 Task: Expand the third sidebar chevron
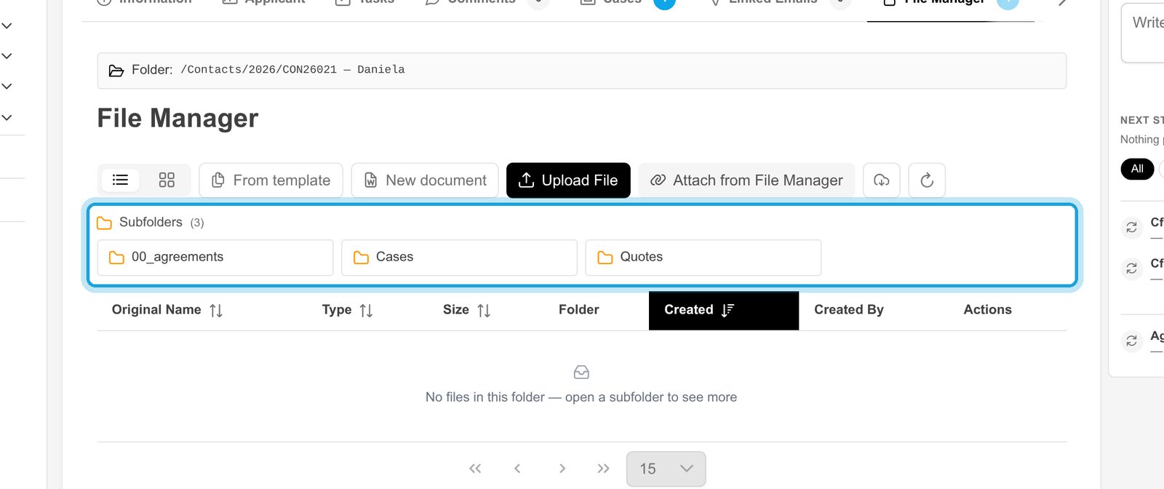(x=7, y=87)
